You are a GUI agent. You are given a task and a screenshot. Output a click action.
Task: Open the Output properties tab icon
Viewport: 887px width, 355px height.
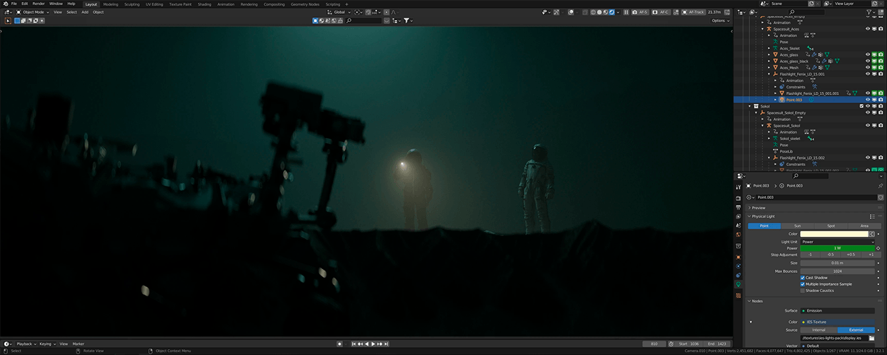click(x=738, y=207)
